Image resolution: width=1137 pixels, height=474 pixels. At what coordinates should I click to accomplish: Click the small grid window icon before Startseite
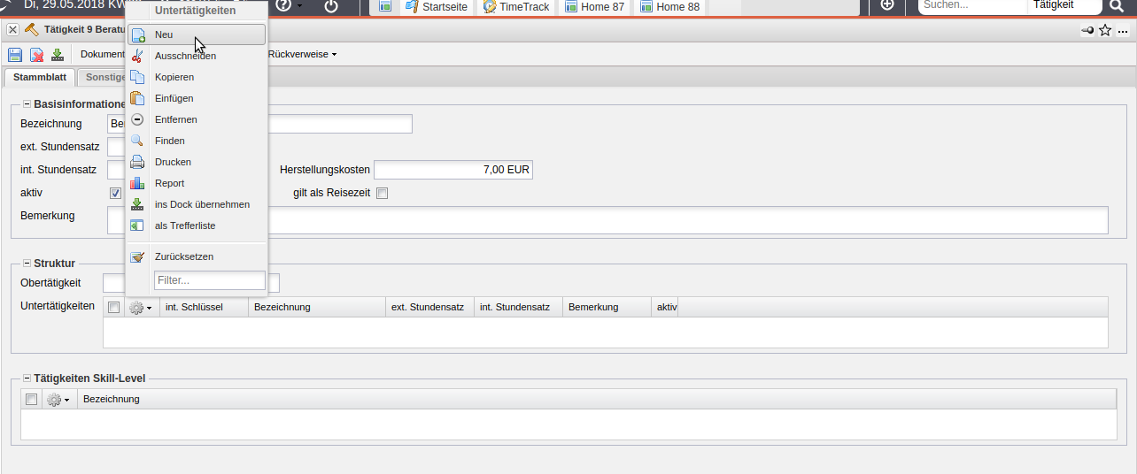coord(385,6)
